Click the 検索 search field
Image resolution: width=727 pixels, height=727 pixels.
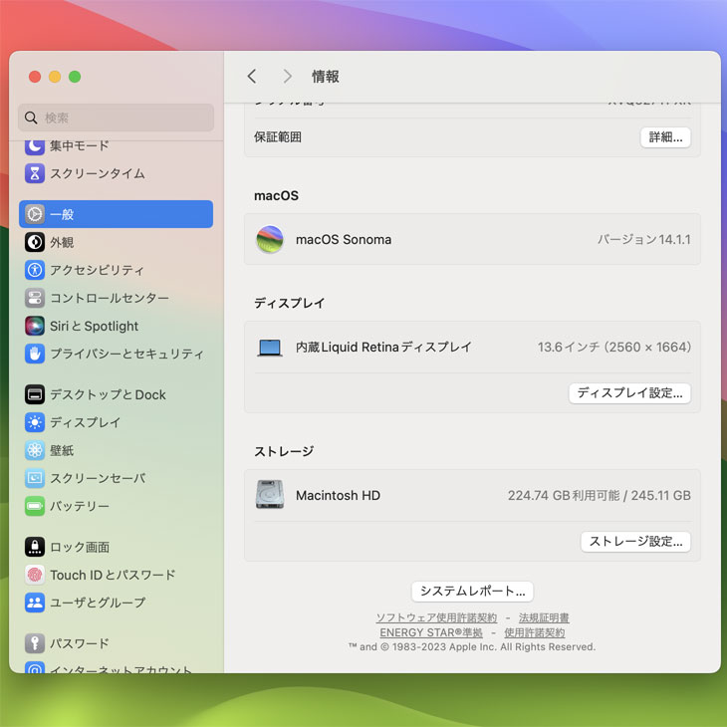pyautogui.click(x=116, y=118)
